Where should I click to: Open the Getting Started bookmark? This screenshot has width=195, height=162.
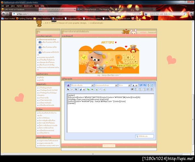coord(24,19)
